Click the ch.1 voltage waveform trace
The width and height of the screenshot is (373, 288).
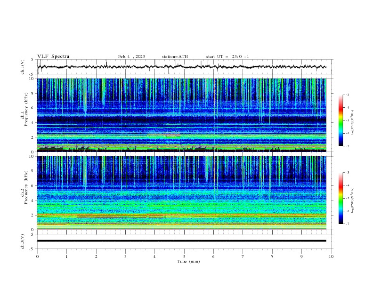[x=181, y=67]
